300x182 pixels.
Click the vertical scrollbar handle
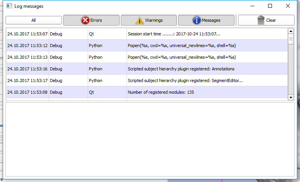coord(290,39)
